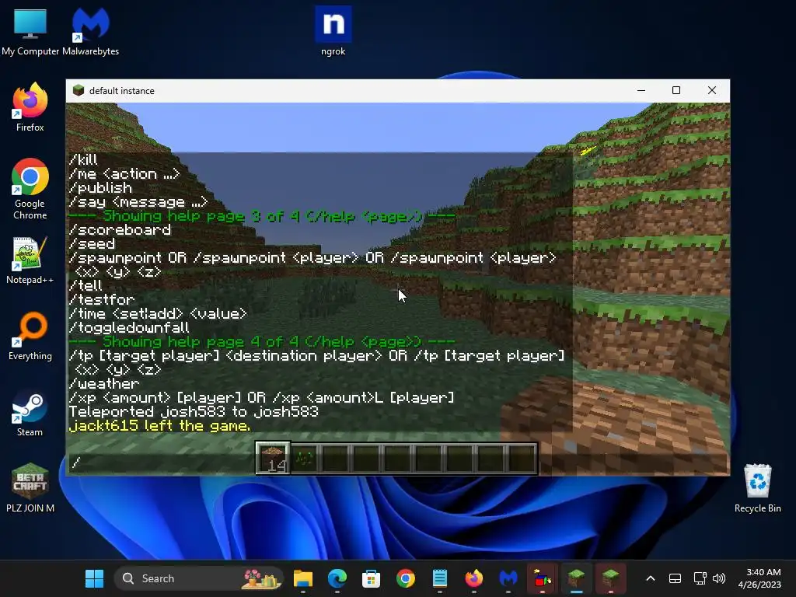The height and width of the screenshot is (597, 796).
Task: Close the default instance Minecraft window
Action: 712,90
